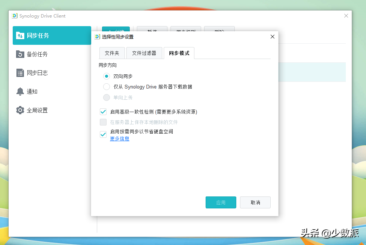Click the bell icon beside 通知
This screenshot has width=366, height=245.
[20, 92]
